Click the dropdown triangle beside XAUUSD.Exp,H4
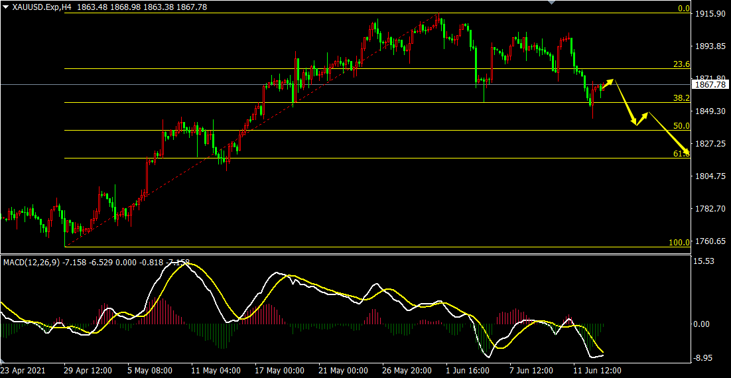 pos(6,6)
